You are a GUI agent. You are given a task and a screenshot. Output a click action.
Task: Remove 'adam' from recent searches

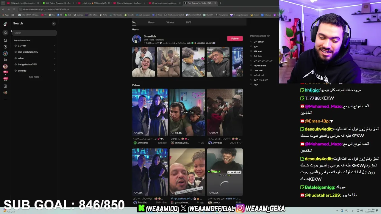click(54, 58)
